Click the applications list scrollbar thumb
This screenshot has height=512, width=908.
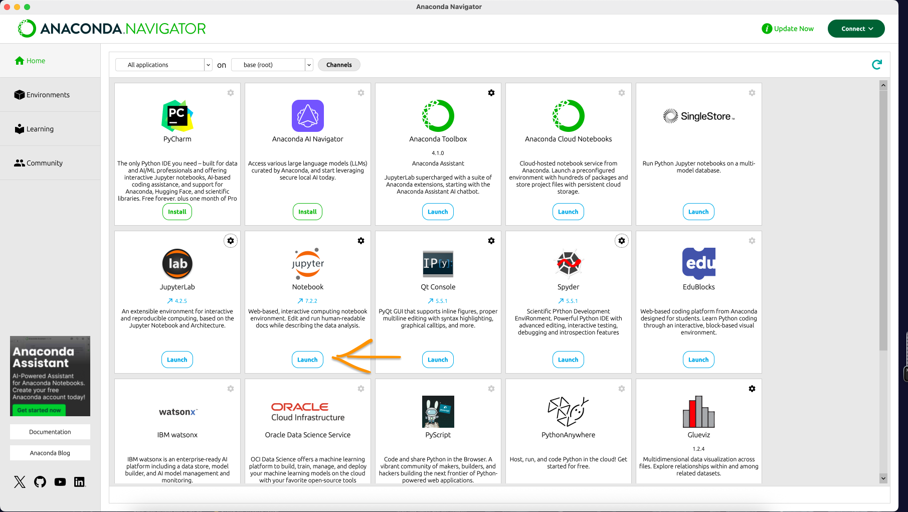pos(883,221)
